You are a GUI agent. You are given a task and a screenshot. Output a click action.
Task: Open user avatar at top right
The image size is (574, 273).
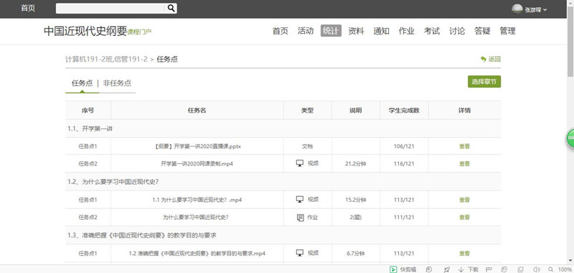click(517, 9)
